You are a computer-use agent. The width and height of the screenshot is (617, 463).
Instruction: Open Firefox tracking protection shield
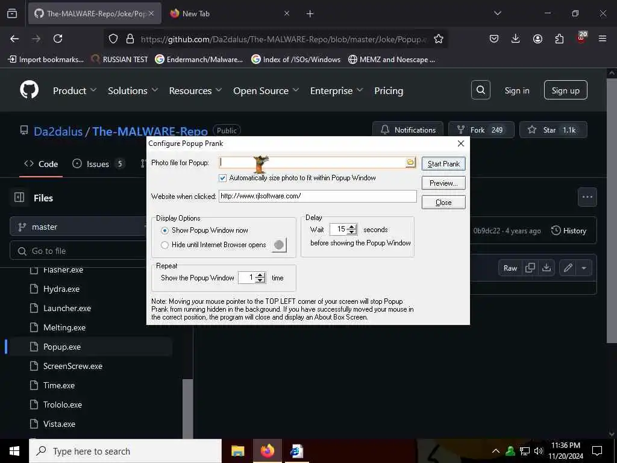pos(113,39)
